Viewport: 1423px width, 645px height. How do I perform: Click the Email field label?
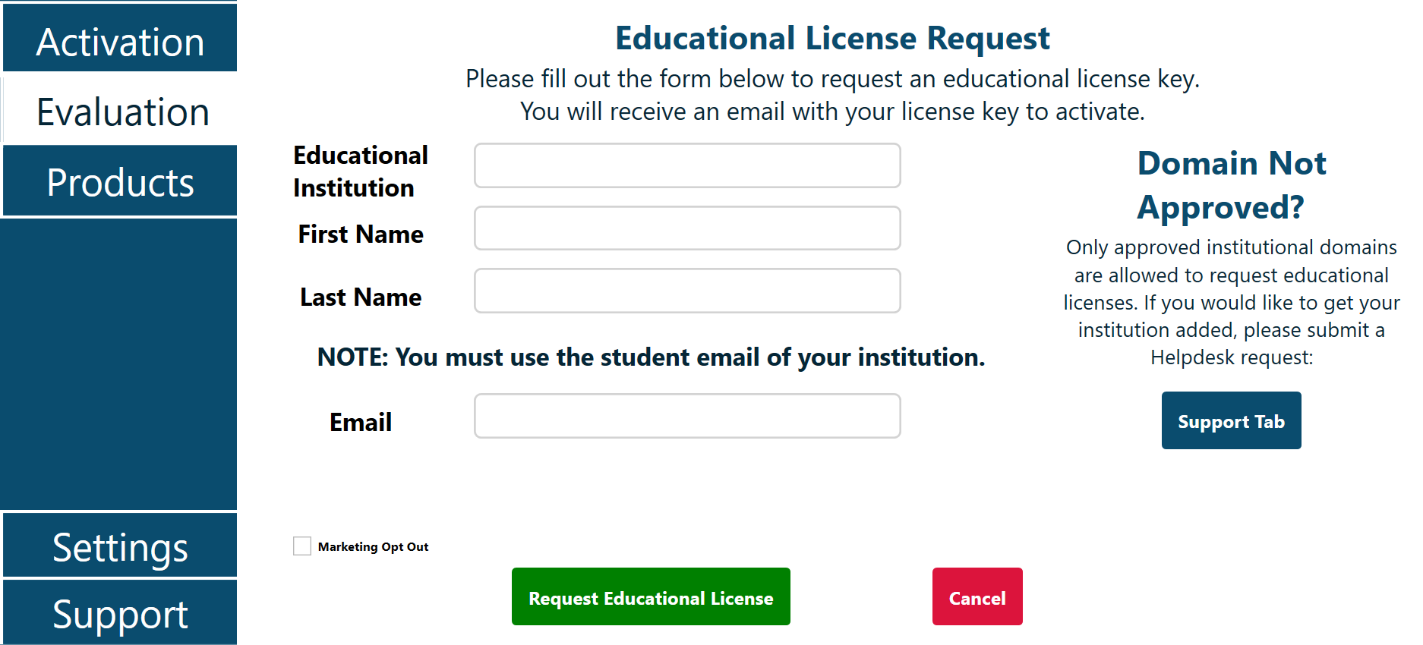point(361,423)
